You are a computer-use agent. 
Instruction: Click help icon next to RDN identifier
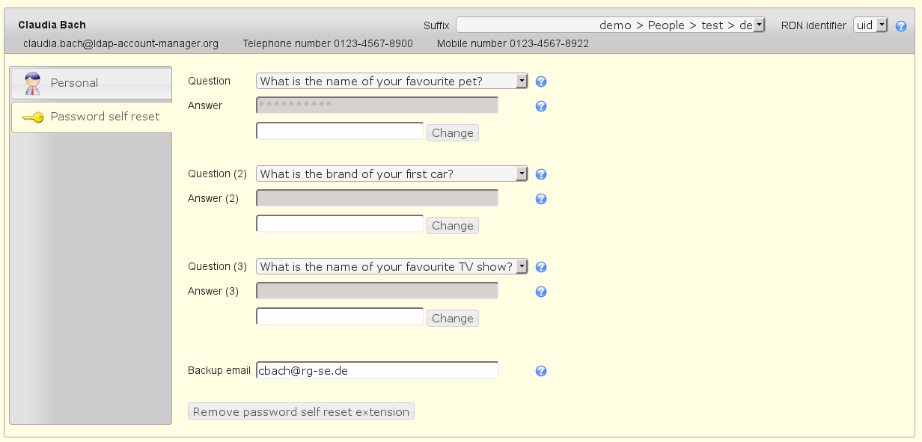tap(901, 25)
